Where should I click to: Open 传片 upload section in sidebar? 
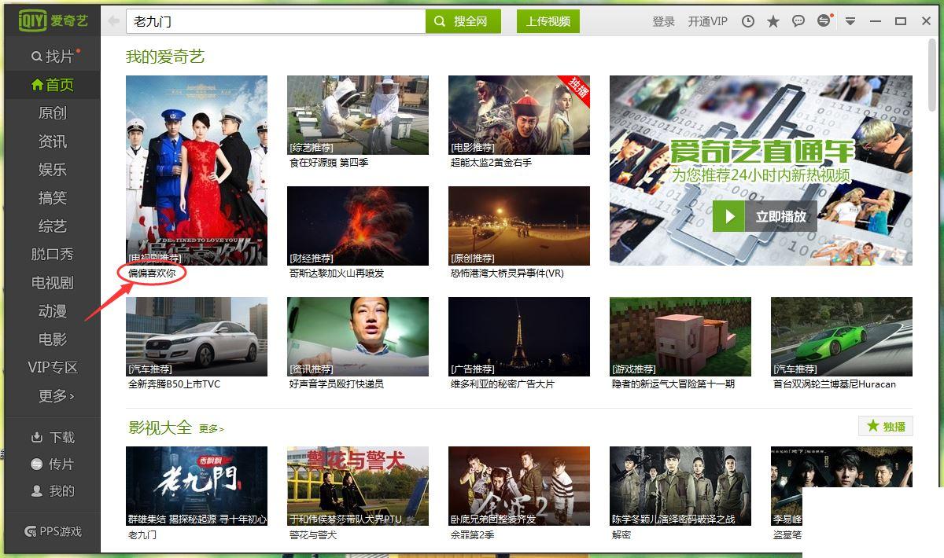(50, 465)
